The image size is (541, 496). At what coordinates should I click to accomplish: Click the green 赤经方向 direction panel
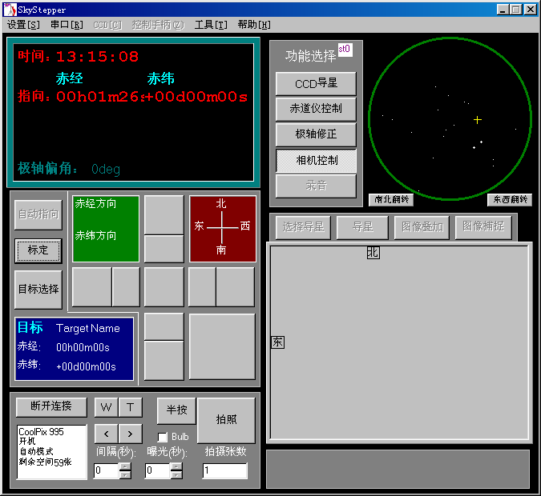pos(106,228)
